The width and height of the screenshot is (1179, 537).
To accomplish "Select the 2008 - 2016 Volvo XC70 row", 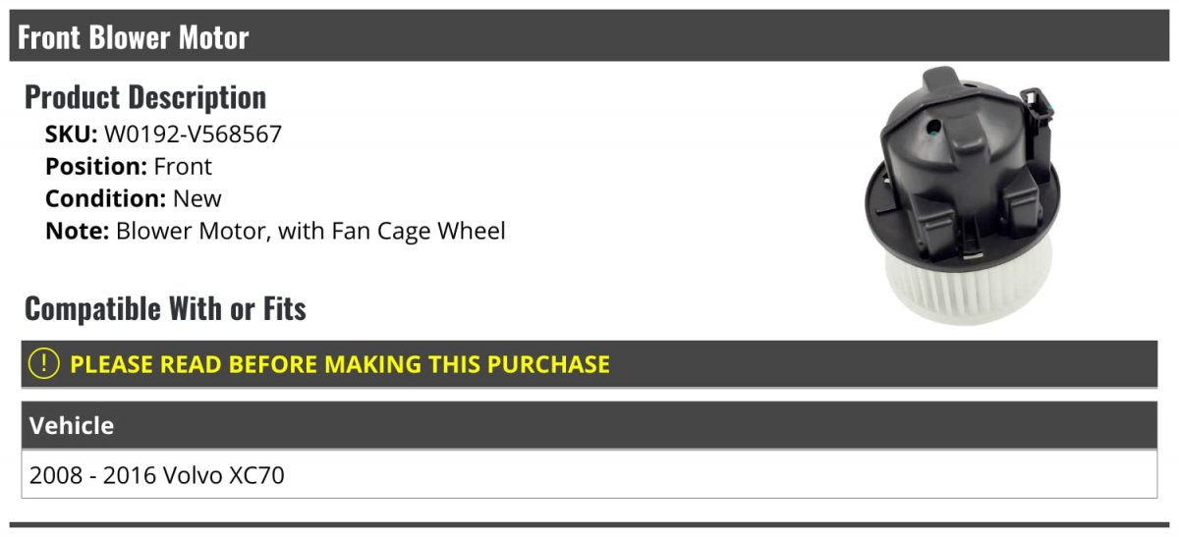I will (x=157, y=475).
